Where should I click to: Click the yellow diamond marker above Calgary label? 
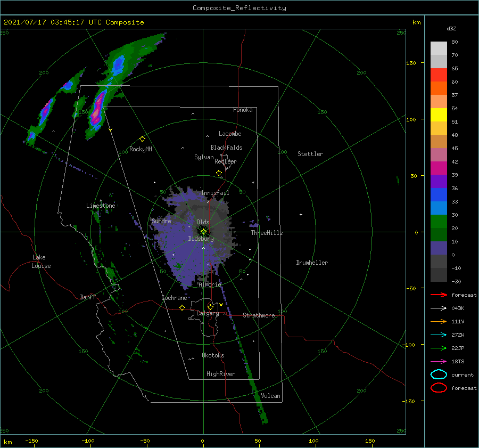(x=210, y=307)
